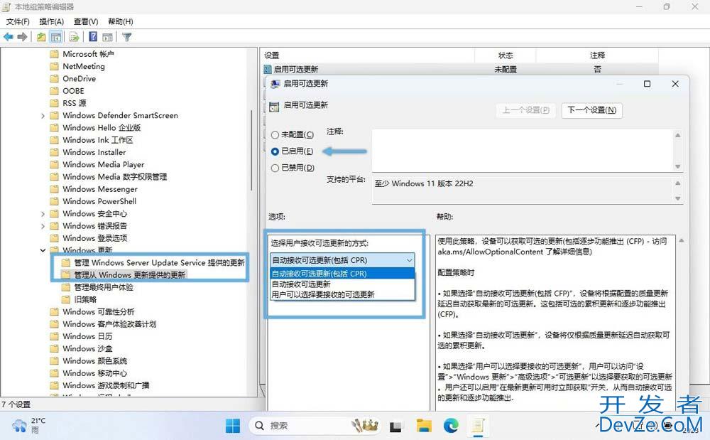Image resolution: width=710 pixels, height=440 pixels.
Task: Select the 未配置(C) radio button
Action: click(x=275, y=135)
